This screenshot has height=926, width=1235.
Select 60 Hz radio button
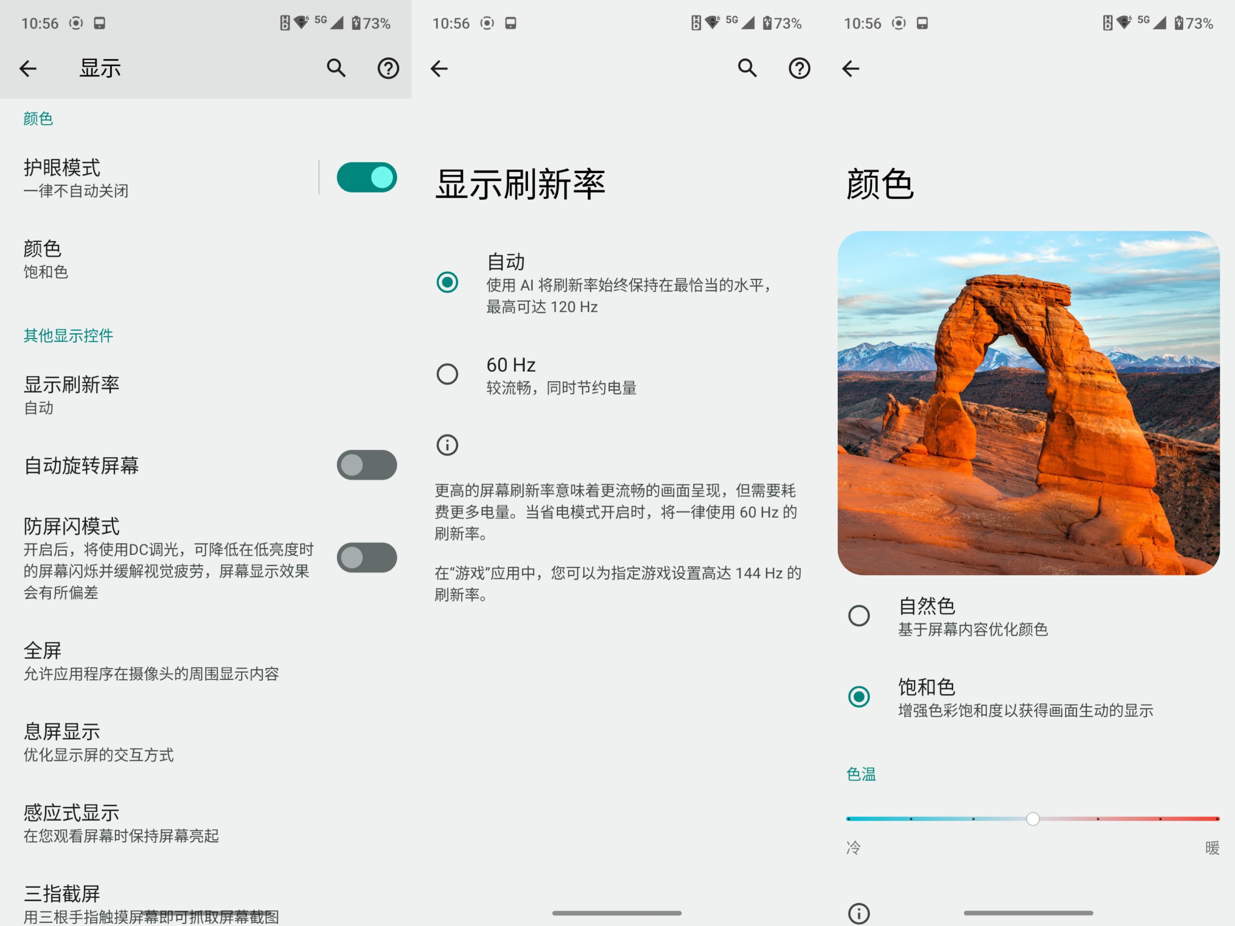(447, 374)
